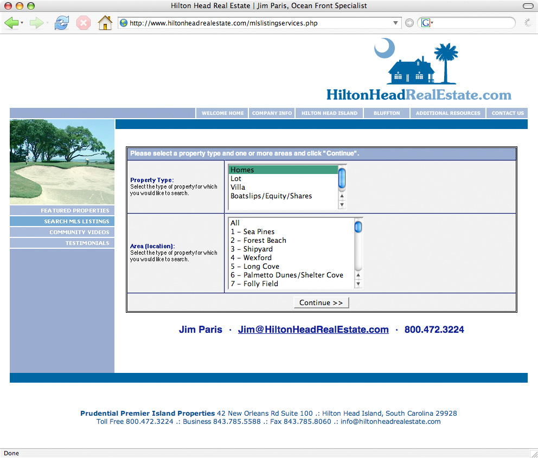Open the Welcome Home nav tab
Viewport: 538px width, 458px height.
222,113
